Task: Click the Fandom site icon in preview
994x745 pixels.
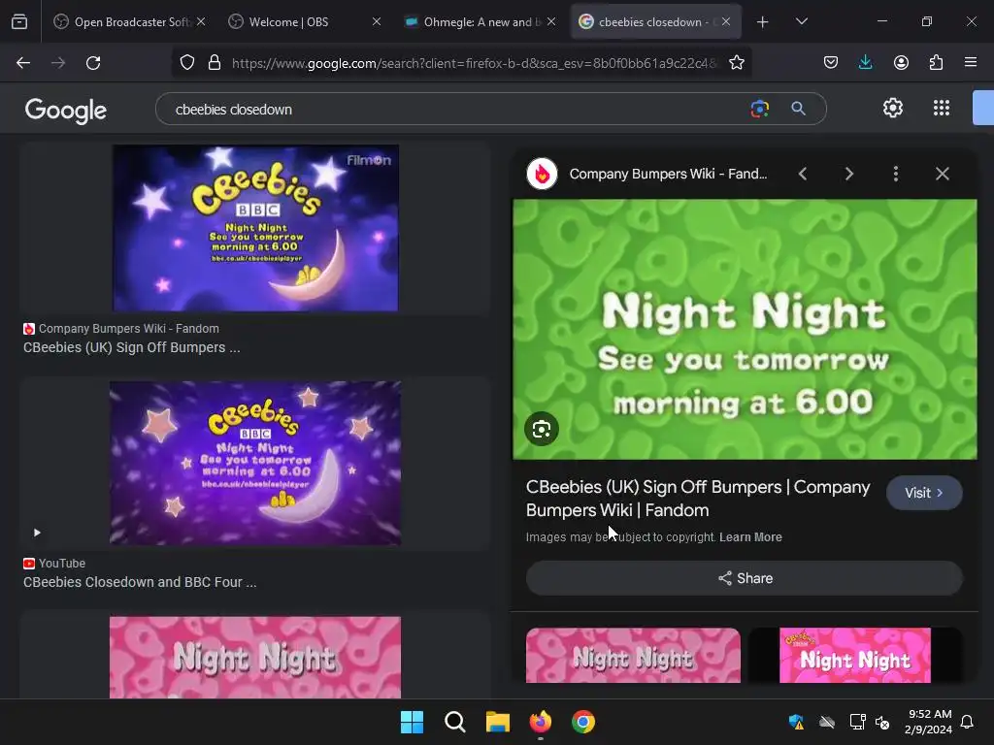Action: (542, 174)
